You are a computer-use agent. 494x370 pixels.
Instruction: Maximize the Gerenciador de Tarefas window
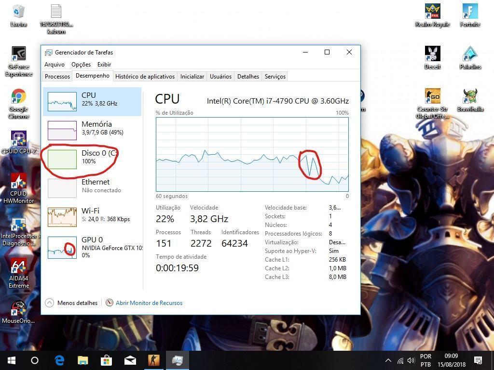pos(327,52)
